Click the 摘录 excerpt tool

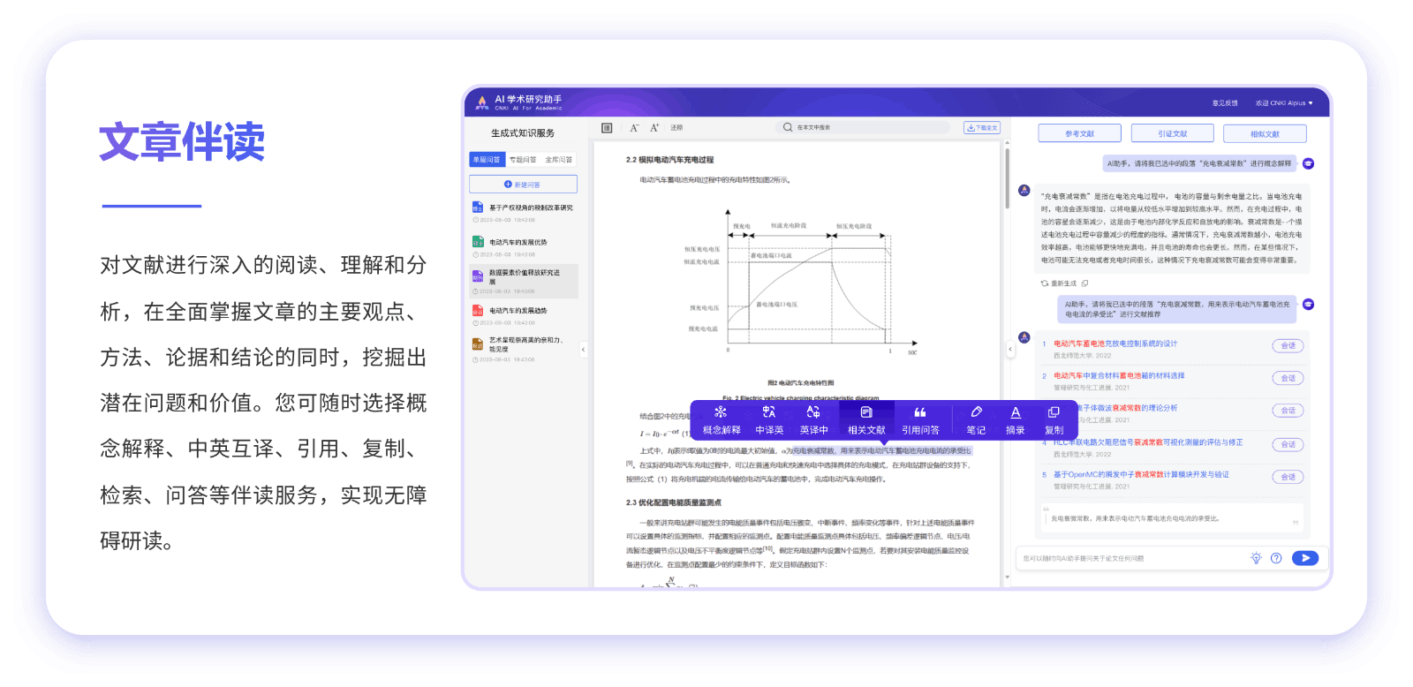click(1016, 420)
